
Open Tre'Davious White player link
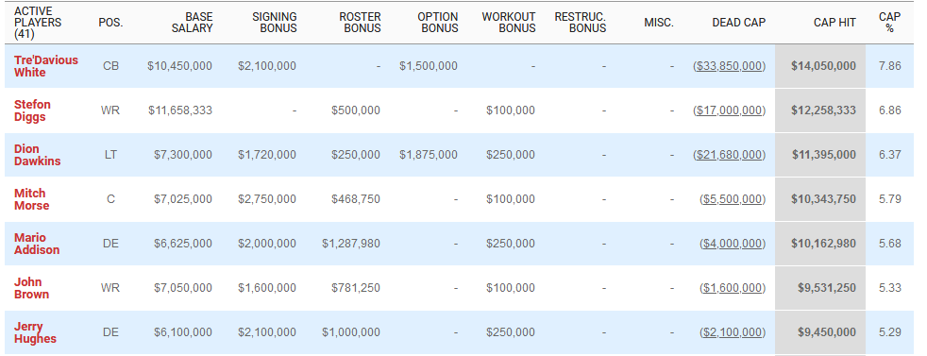(x=46, y=66)
